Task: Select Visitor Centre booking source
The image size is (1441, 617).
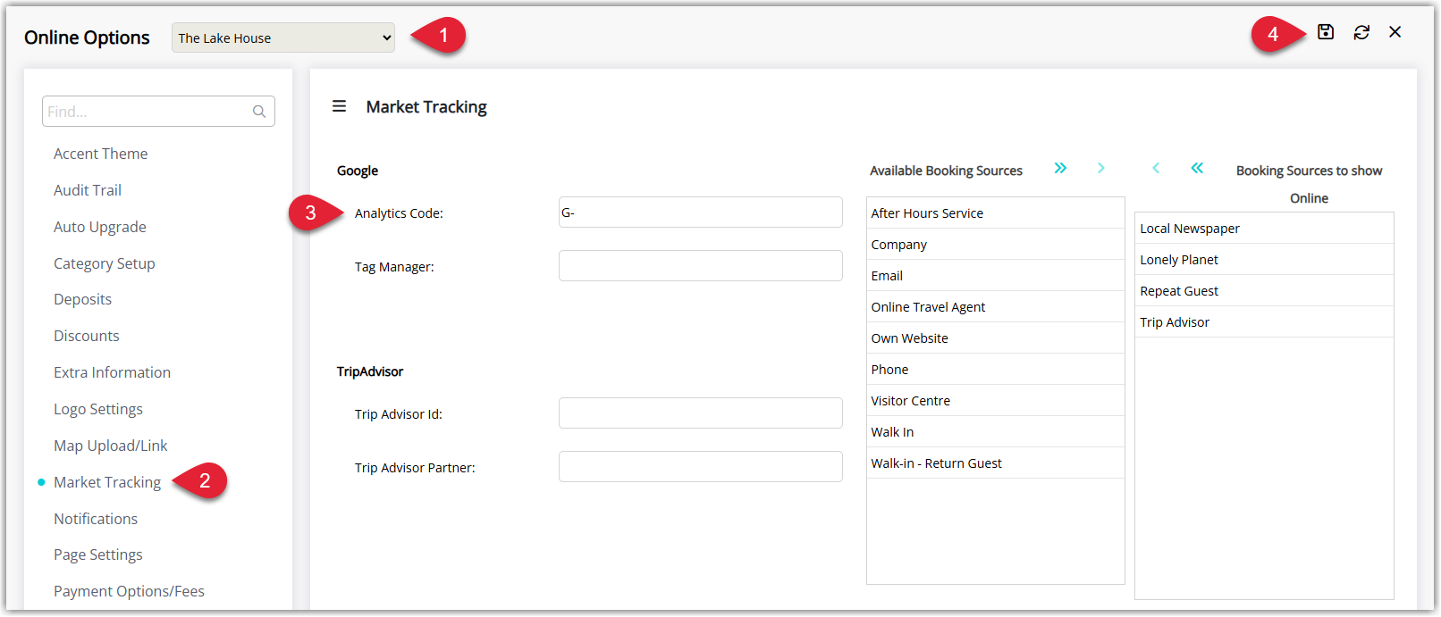Action: (996, 401)
